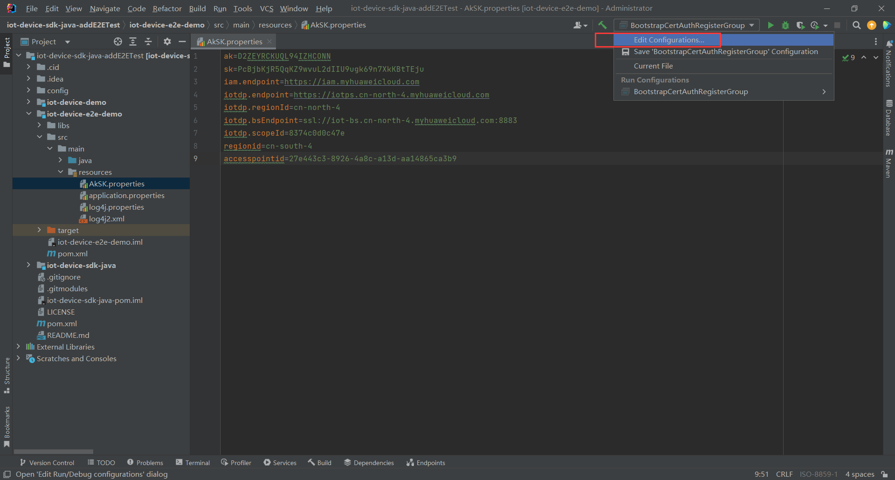The width and height of the screenshot is (895, 480).
Task: Select Save 'BootstrapCertAuthRegisterGroup' Configuration entry
Action: 723,52
